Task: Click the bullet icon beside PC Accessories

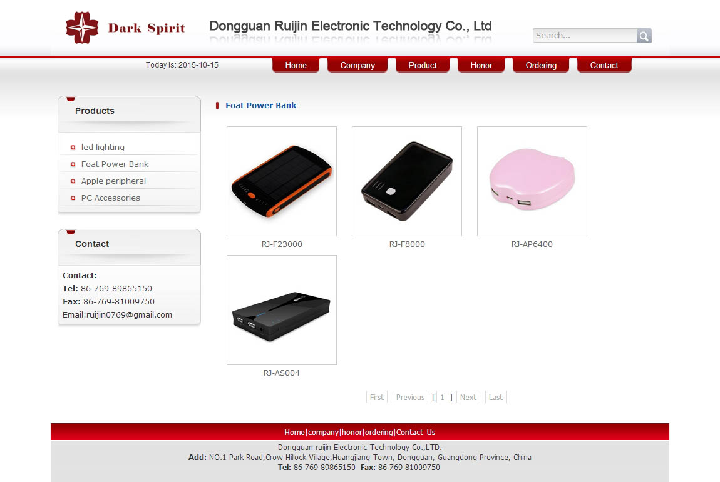Action: pos(73,198)
